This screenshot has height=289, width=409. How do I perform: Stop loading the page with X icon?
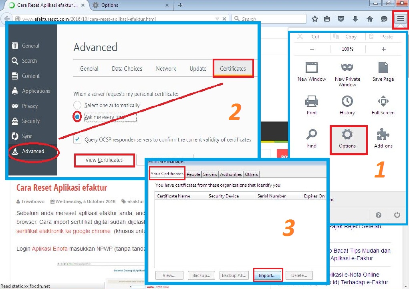tap(224, 19)
